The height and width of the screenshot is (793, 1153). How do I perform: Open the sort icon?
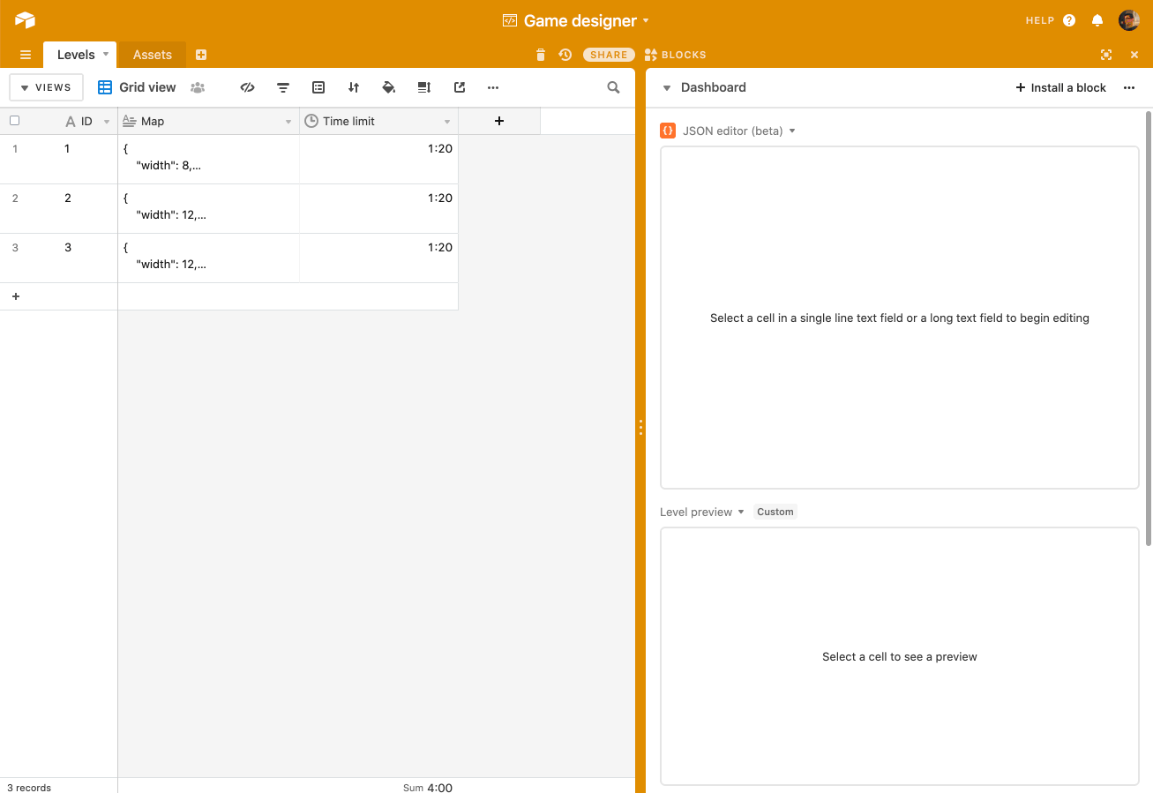pos(354,87)
